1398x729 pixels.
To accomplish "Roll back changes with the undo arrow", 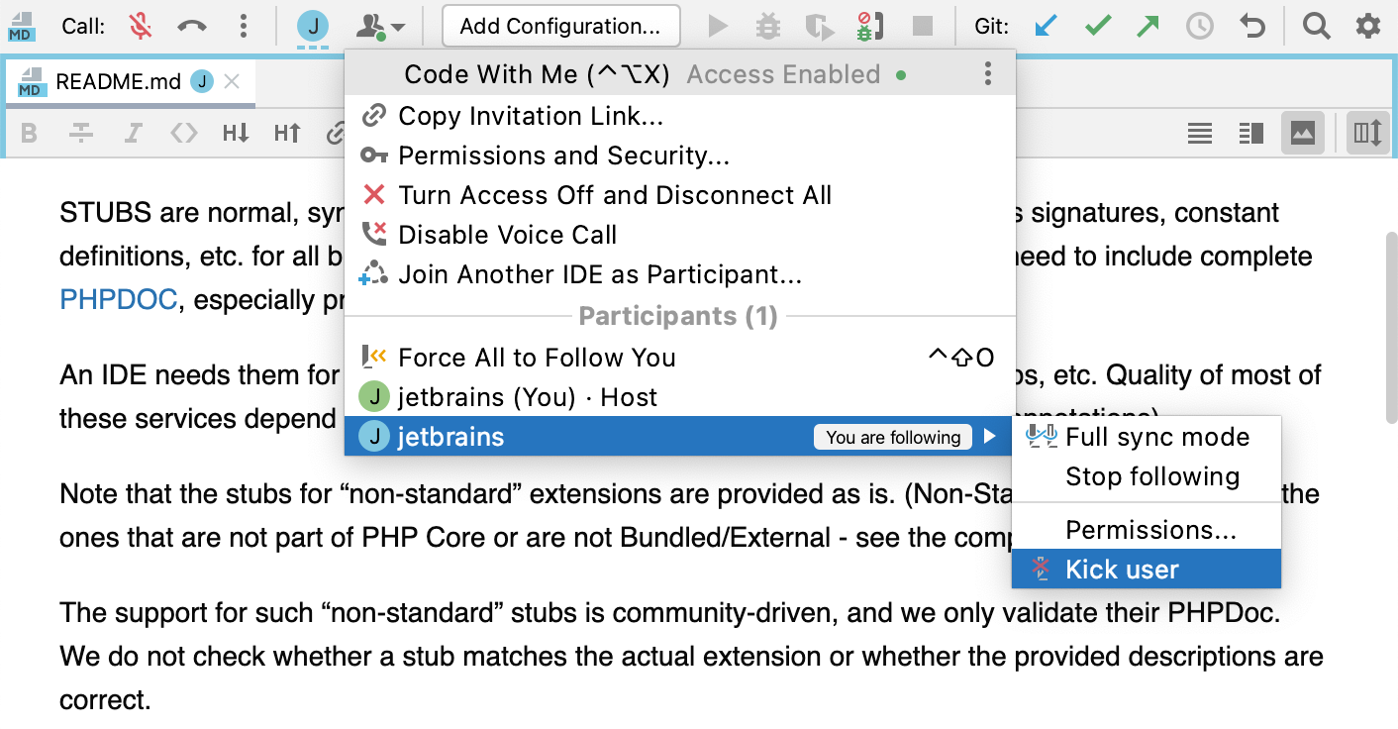I will pos(1252,27).
